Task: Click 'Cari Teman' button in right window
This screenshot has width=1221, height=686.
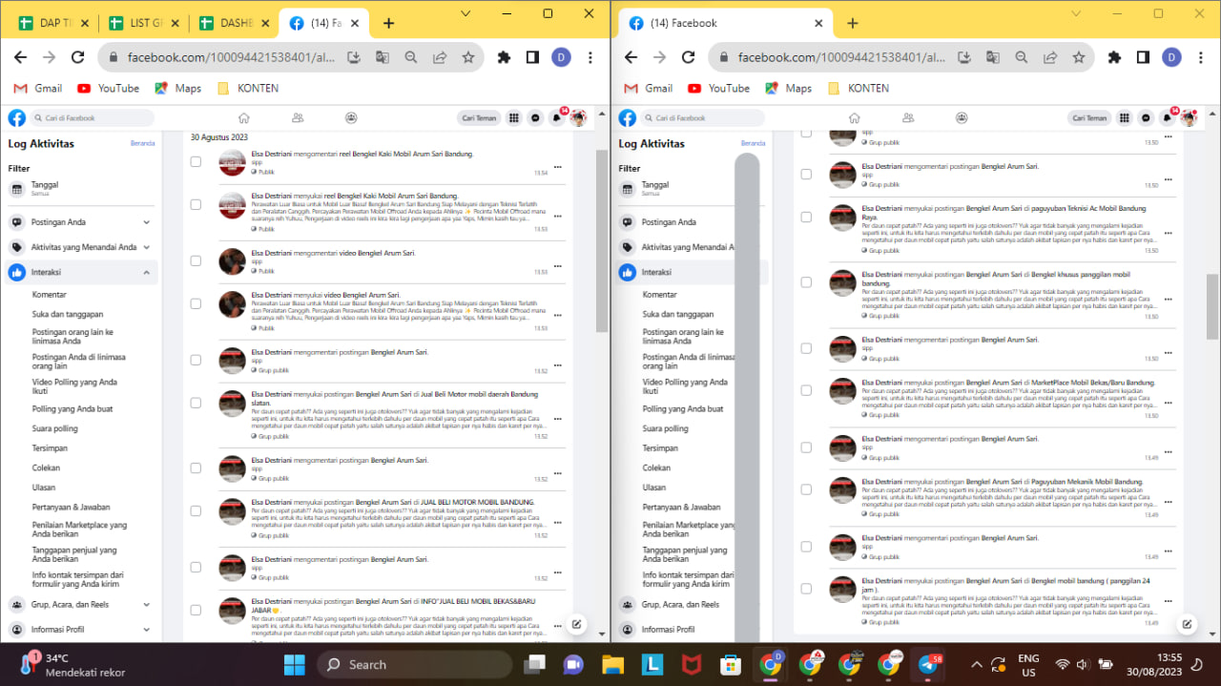Action: pos(1090,118)
